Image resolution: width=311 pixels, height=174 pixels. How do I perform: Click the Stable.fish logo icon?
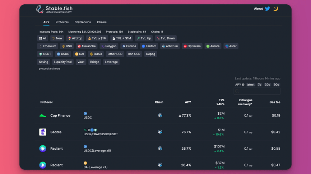pyautogui.click(x=40, y=9)
